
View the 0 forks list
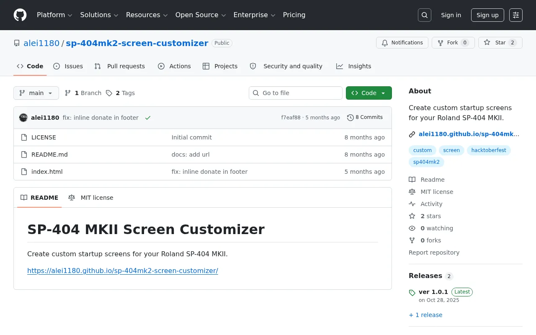point(425,240)
